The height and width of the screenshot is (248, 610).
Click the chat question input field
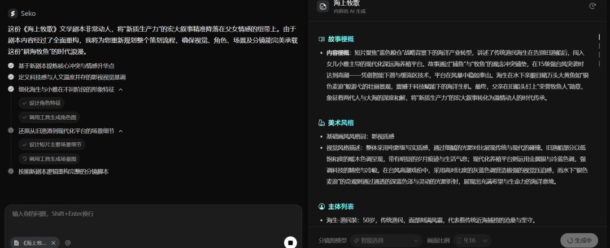[147, 214]
